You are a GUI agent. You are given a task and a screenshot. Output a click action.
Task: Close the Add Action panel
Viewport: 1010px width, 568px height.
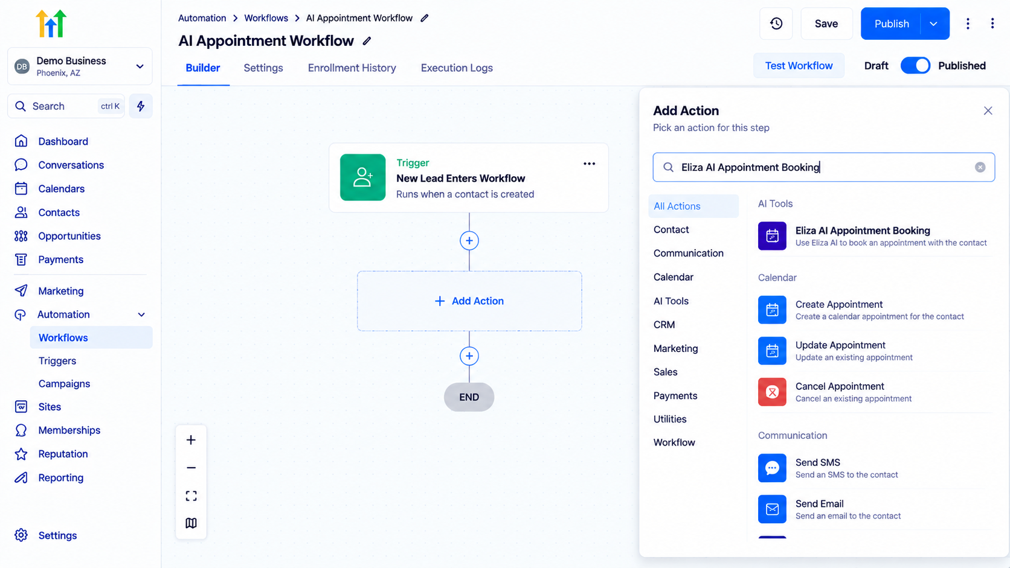(988, 110)
